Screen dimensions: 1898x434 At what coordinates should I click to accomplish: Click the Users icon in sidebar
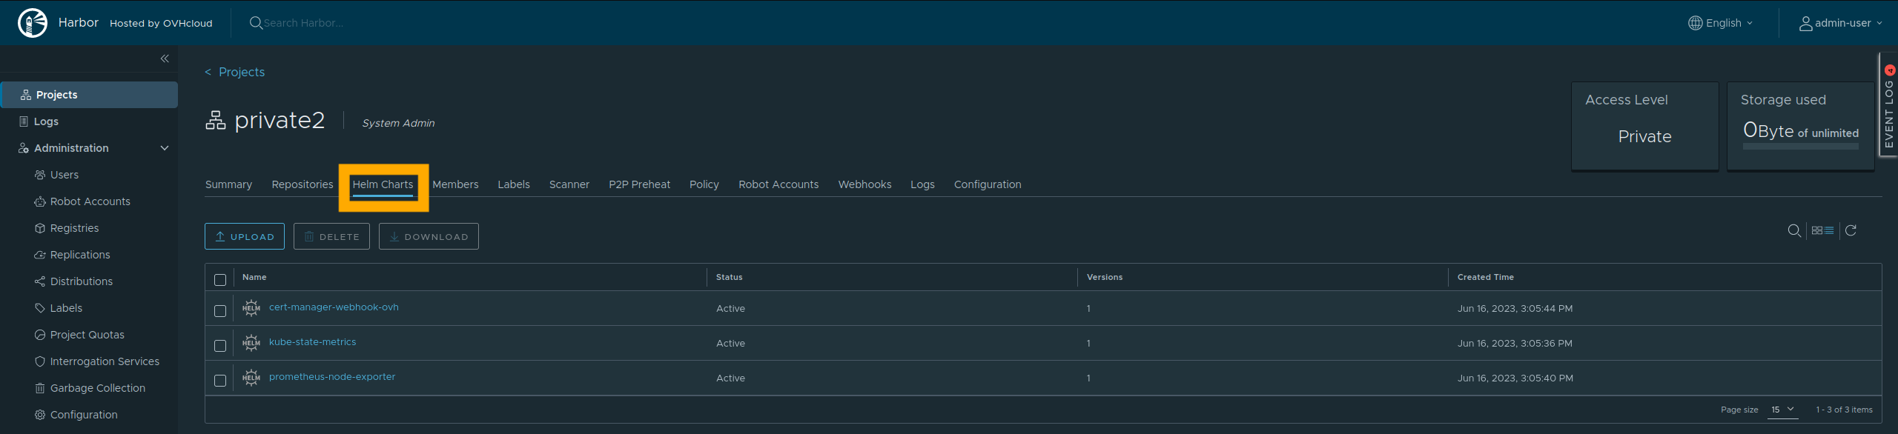tap(40, 175)
